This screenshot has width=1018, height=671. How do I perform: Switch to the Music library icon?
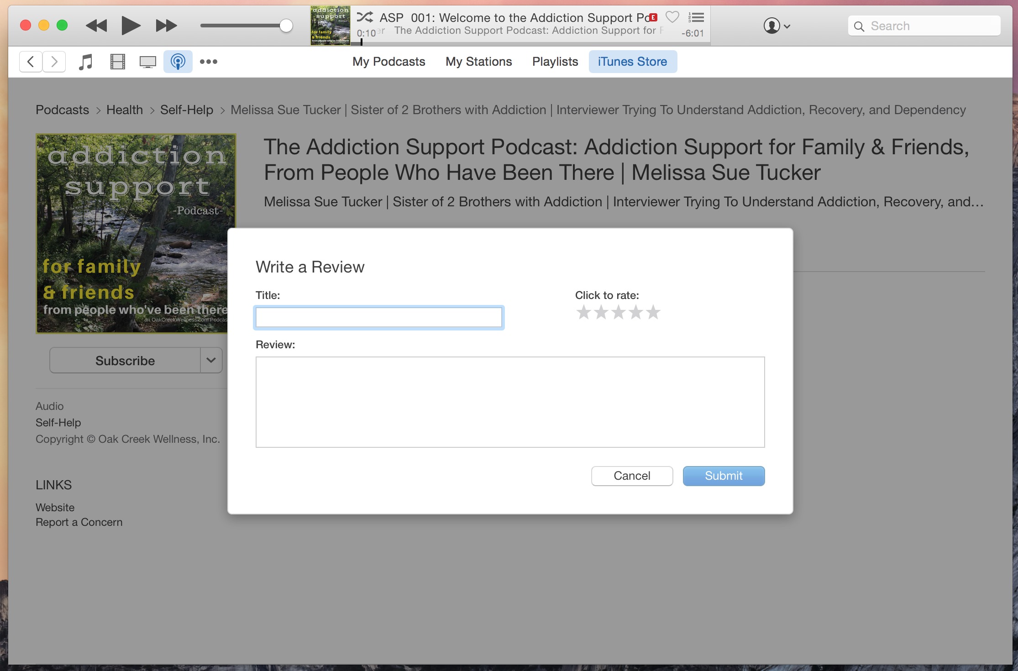pyautogui.click(x=85, y=62)
